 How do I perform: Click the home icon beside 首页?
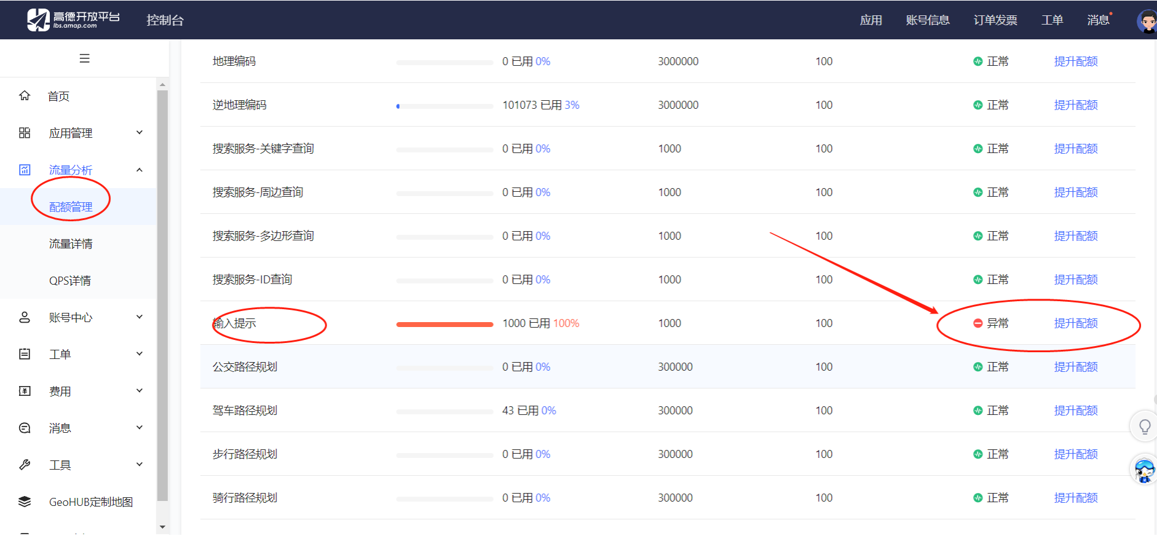25,95
